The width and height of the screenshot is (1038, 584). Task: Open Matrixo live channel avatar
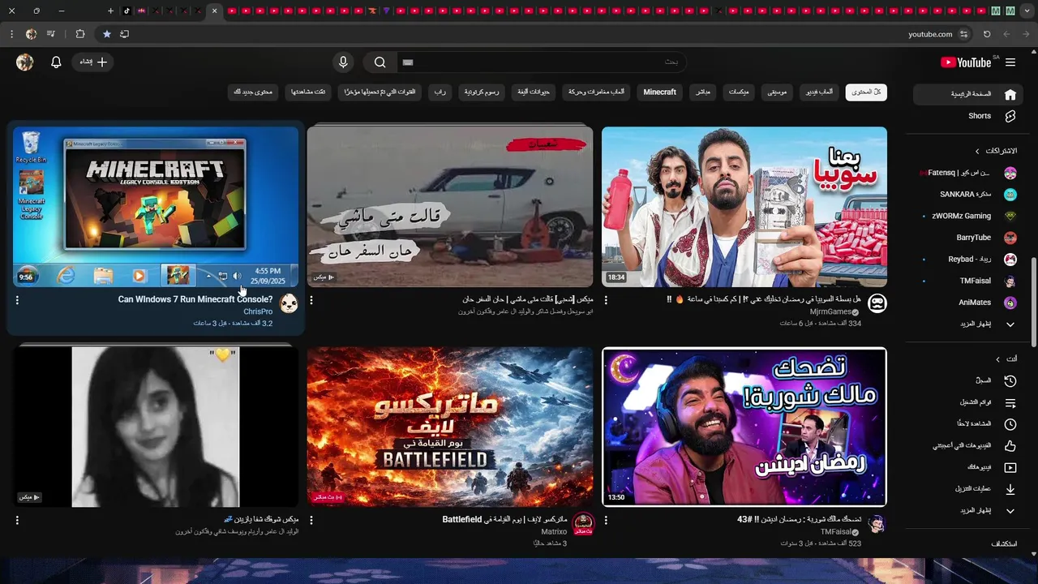[x=583, y=523]
